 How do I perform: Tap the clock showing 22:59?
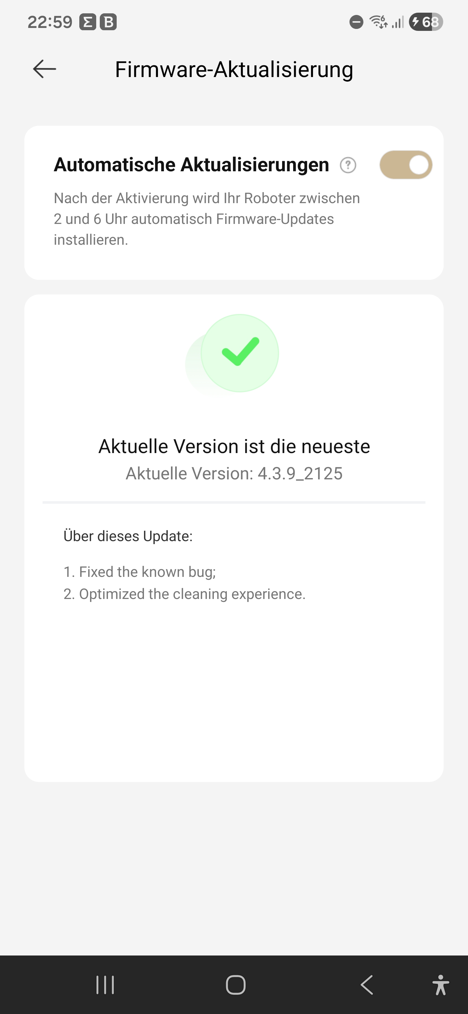click(x=50, y=22)
